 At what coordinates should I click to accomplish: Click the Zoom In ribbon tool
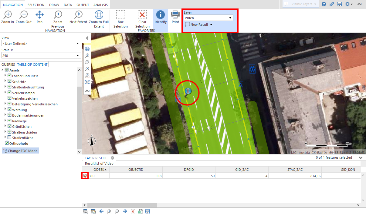7,15
